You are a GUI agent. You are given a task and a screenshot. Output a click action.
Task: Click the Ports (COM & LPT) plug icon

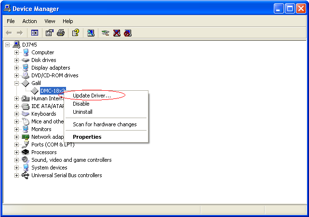pyautogui.click(x=26, y=145)
